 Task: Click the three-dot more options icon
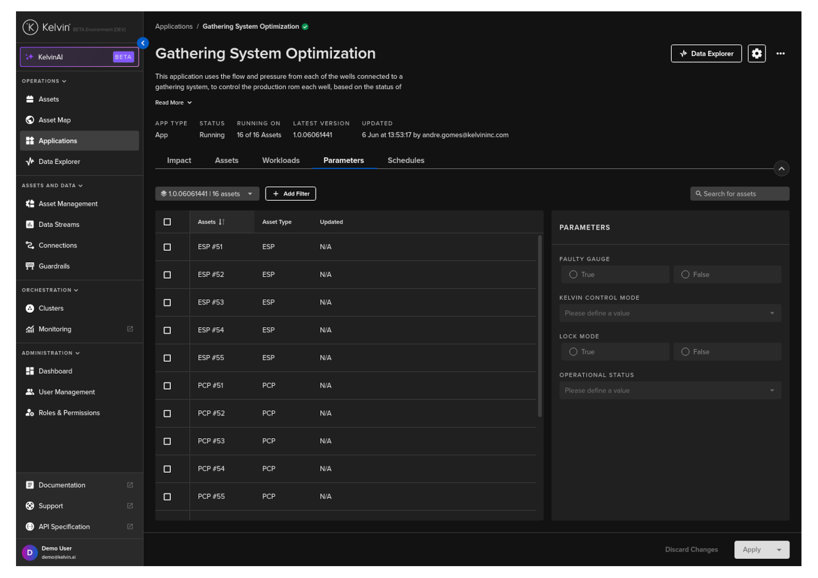(780, 54)
